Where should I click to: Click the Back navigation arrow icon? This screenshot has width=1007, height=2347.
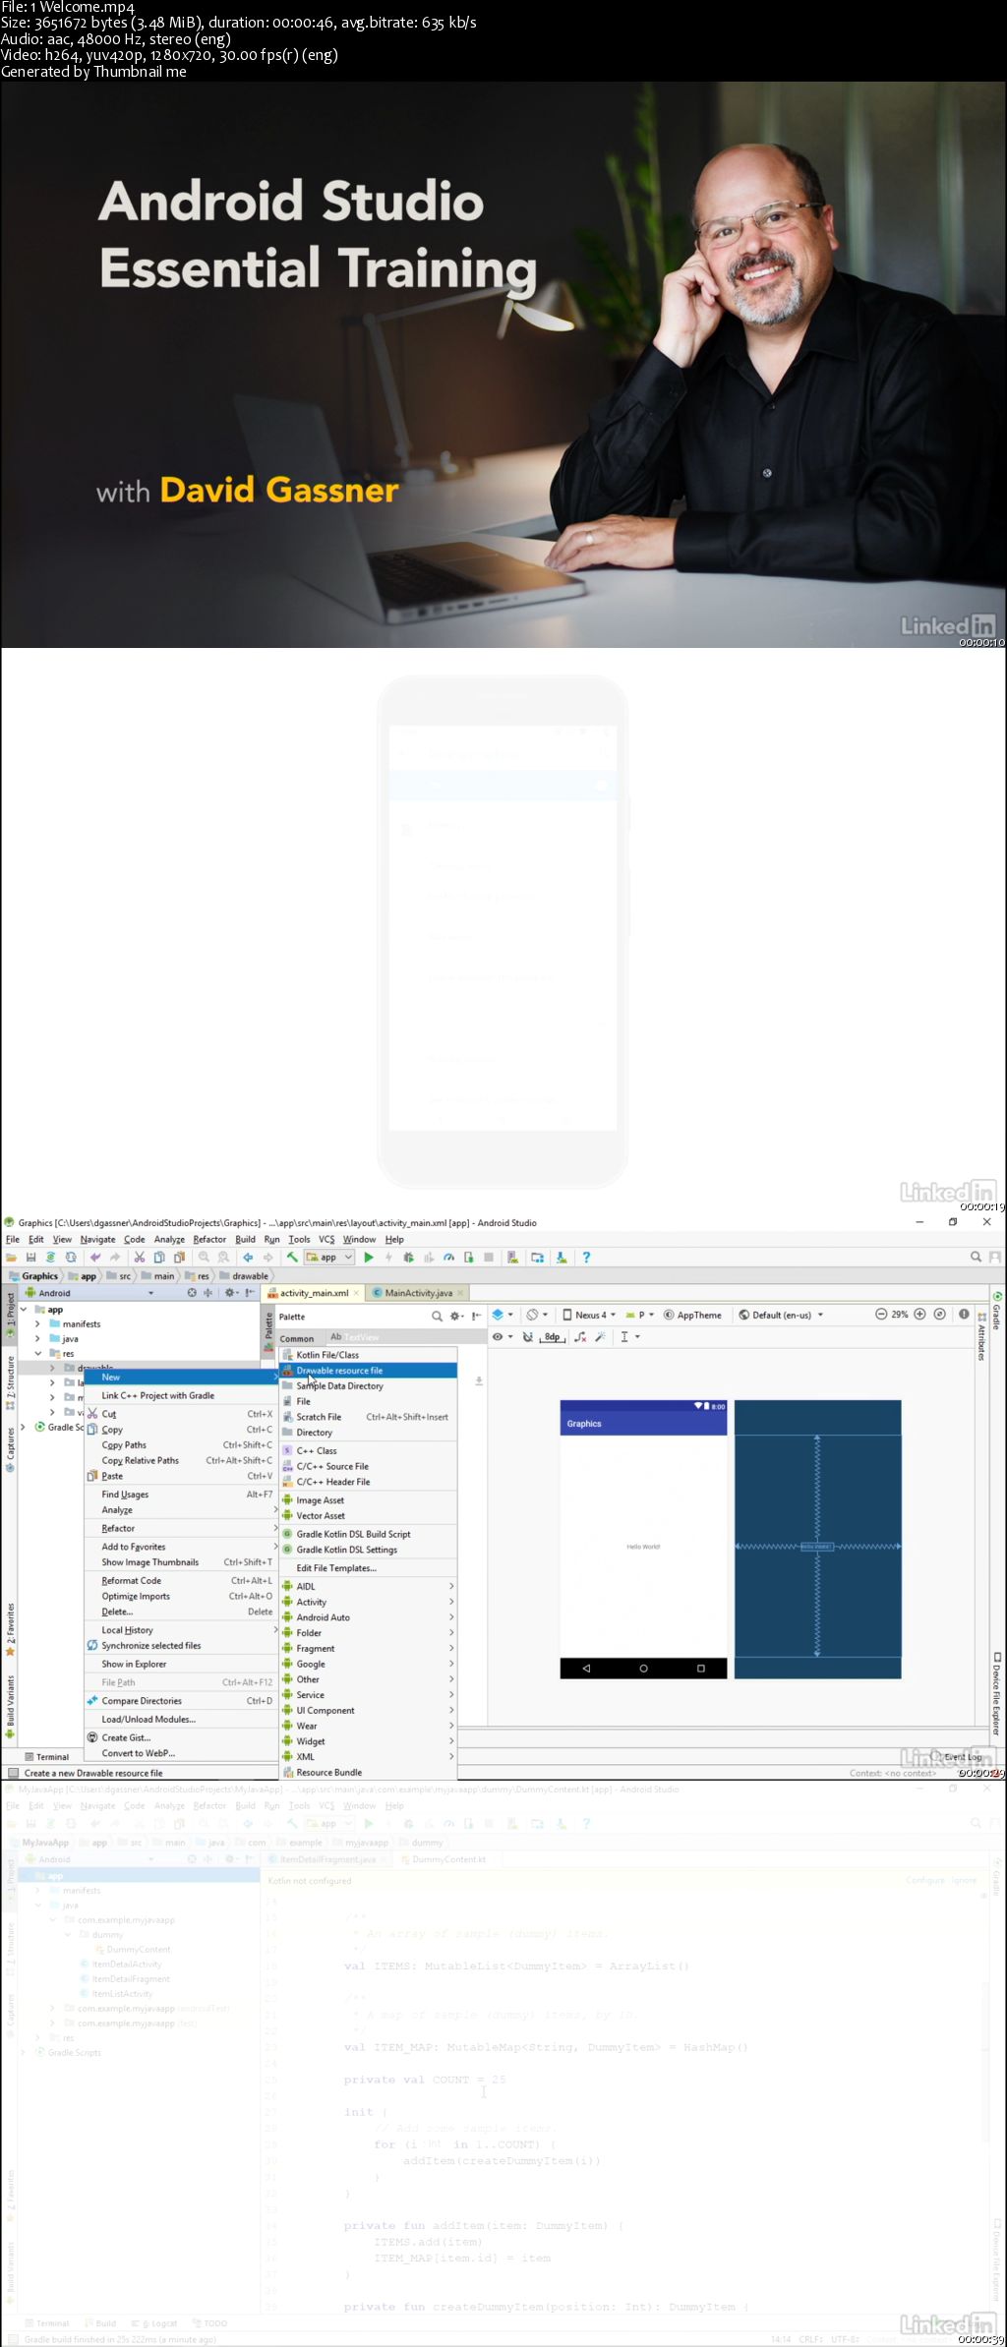[248, 1257]
